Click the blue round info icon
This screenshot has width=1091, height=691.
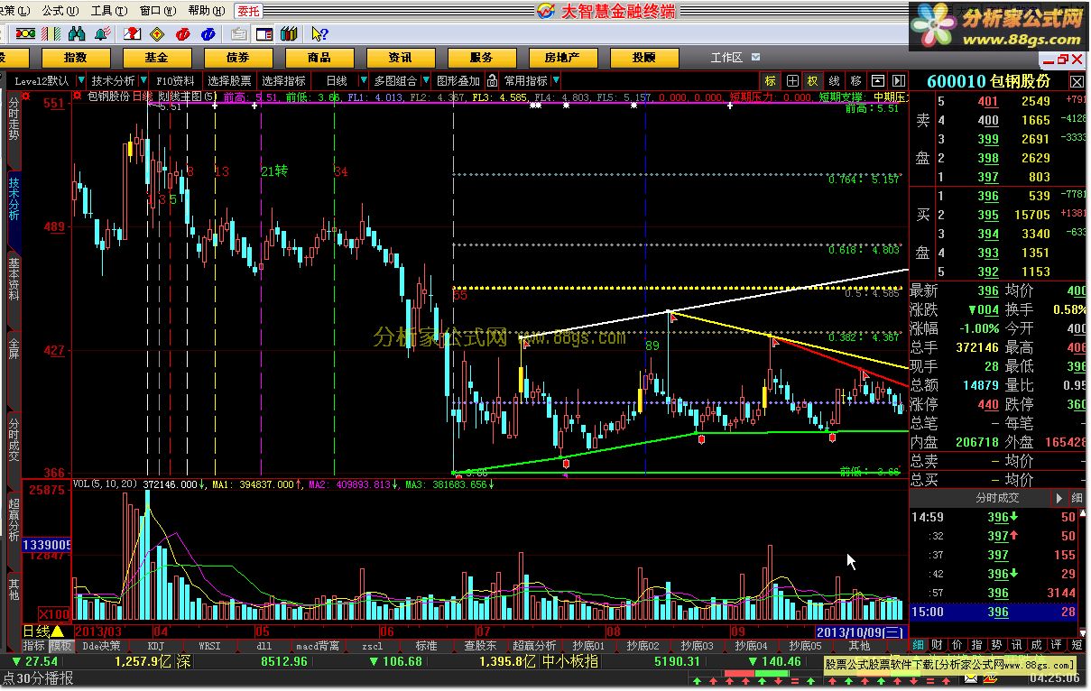point(208,34)
